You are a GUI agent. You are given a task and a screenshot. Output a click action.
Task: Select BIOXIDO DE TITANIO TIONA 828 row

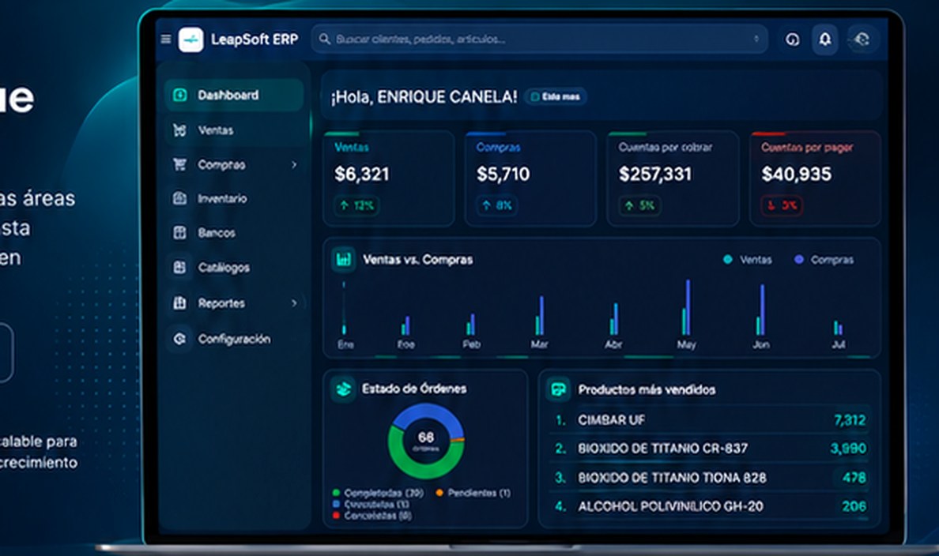[709, 478]
